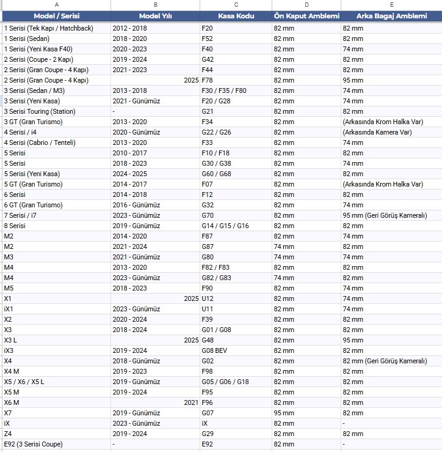Select the M3 model cell
Image resolution: width=442 pixels, height=452 pixels.
(x=56, y=257)
